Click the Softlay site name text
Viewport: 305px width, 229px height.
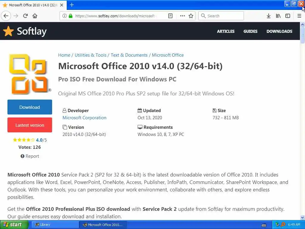pos(32,31)
